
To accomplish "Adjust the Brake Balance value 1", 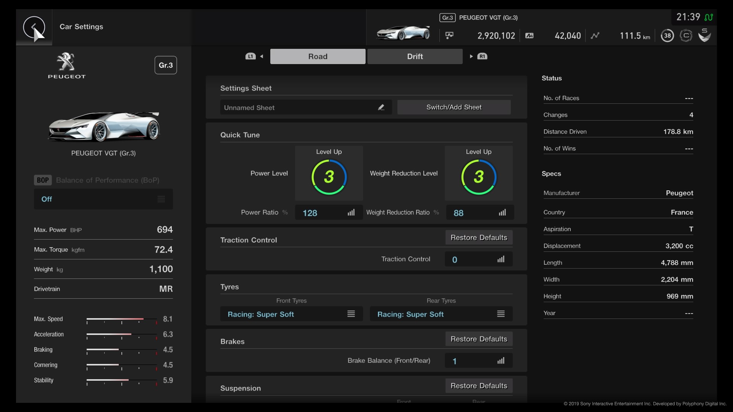I will [479, 361].
